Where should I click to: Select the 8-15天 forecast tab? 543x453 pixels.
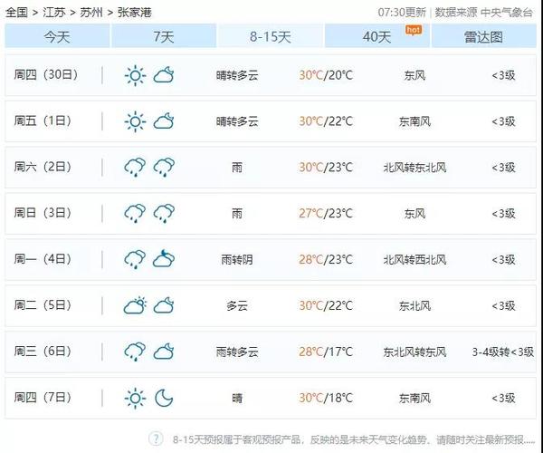pyautogui.click(x=270, y=36)
